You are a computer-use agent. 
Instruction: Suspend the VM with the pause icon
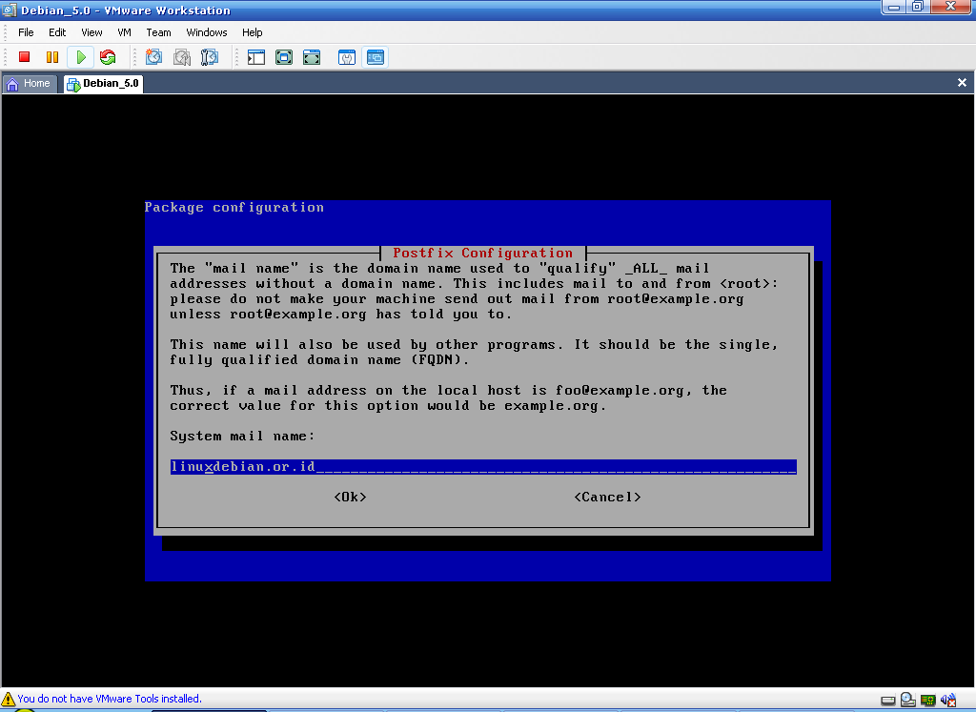coord(52,57)
